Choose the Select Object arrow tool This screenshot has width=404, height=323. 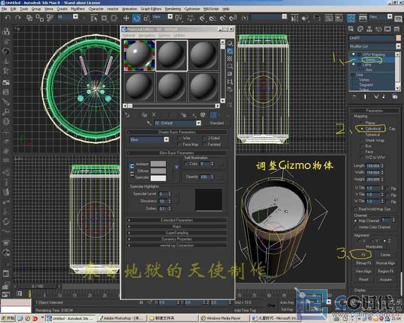coord(94,18)
